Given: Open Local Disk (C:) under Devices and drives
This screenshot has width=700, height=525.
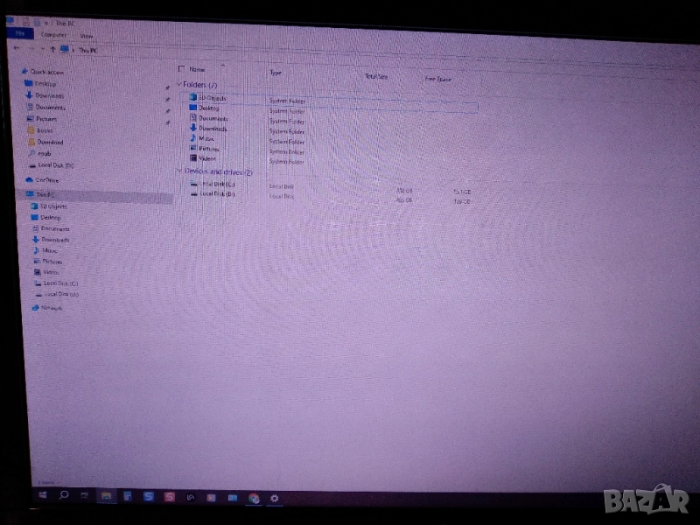Looking at the screenshot, I should point(218,184).
